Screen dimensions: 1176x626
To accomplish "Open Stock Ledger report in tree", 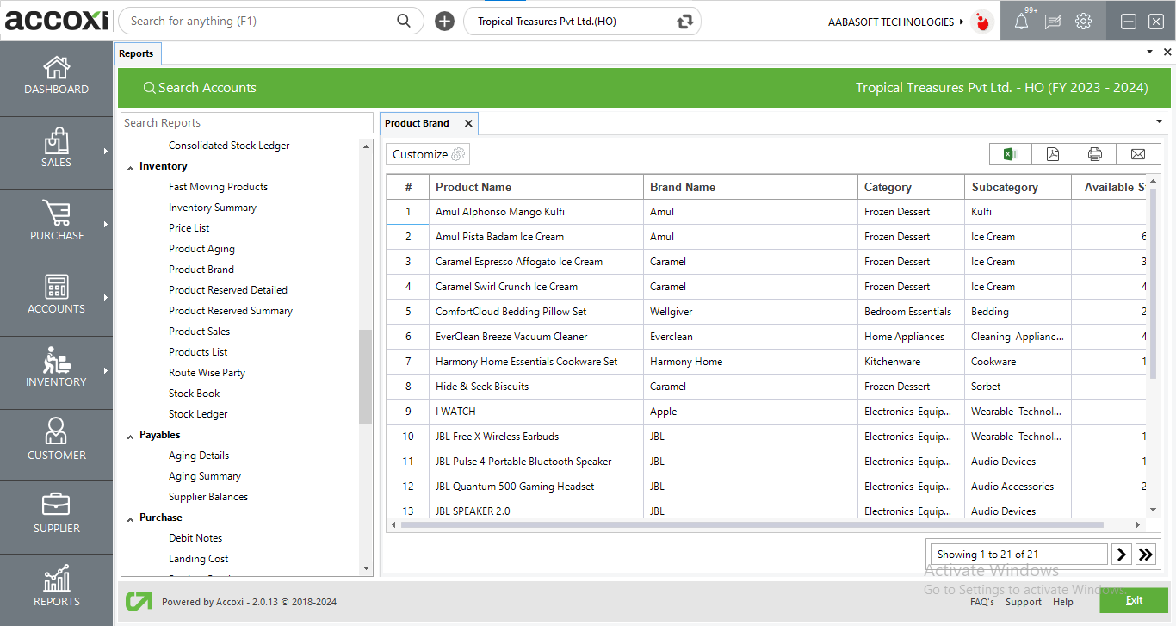I will pos(198,414).
